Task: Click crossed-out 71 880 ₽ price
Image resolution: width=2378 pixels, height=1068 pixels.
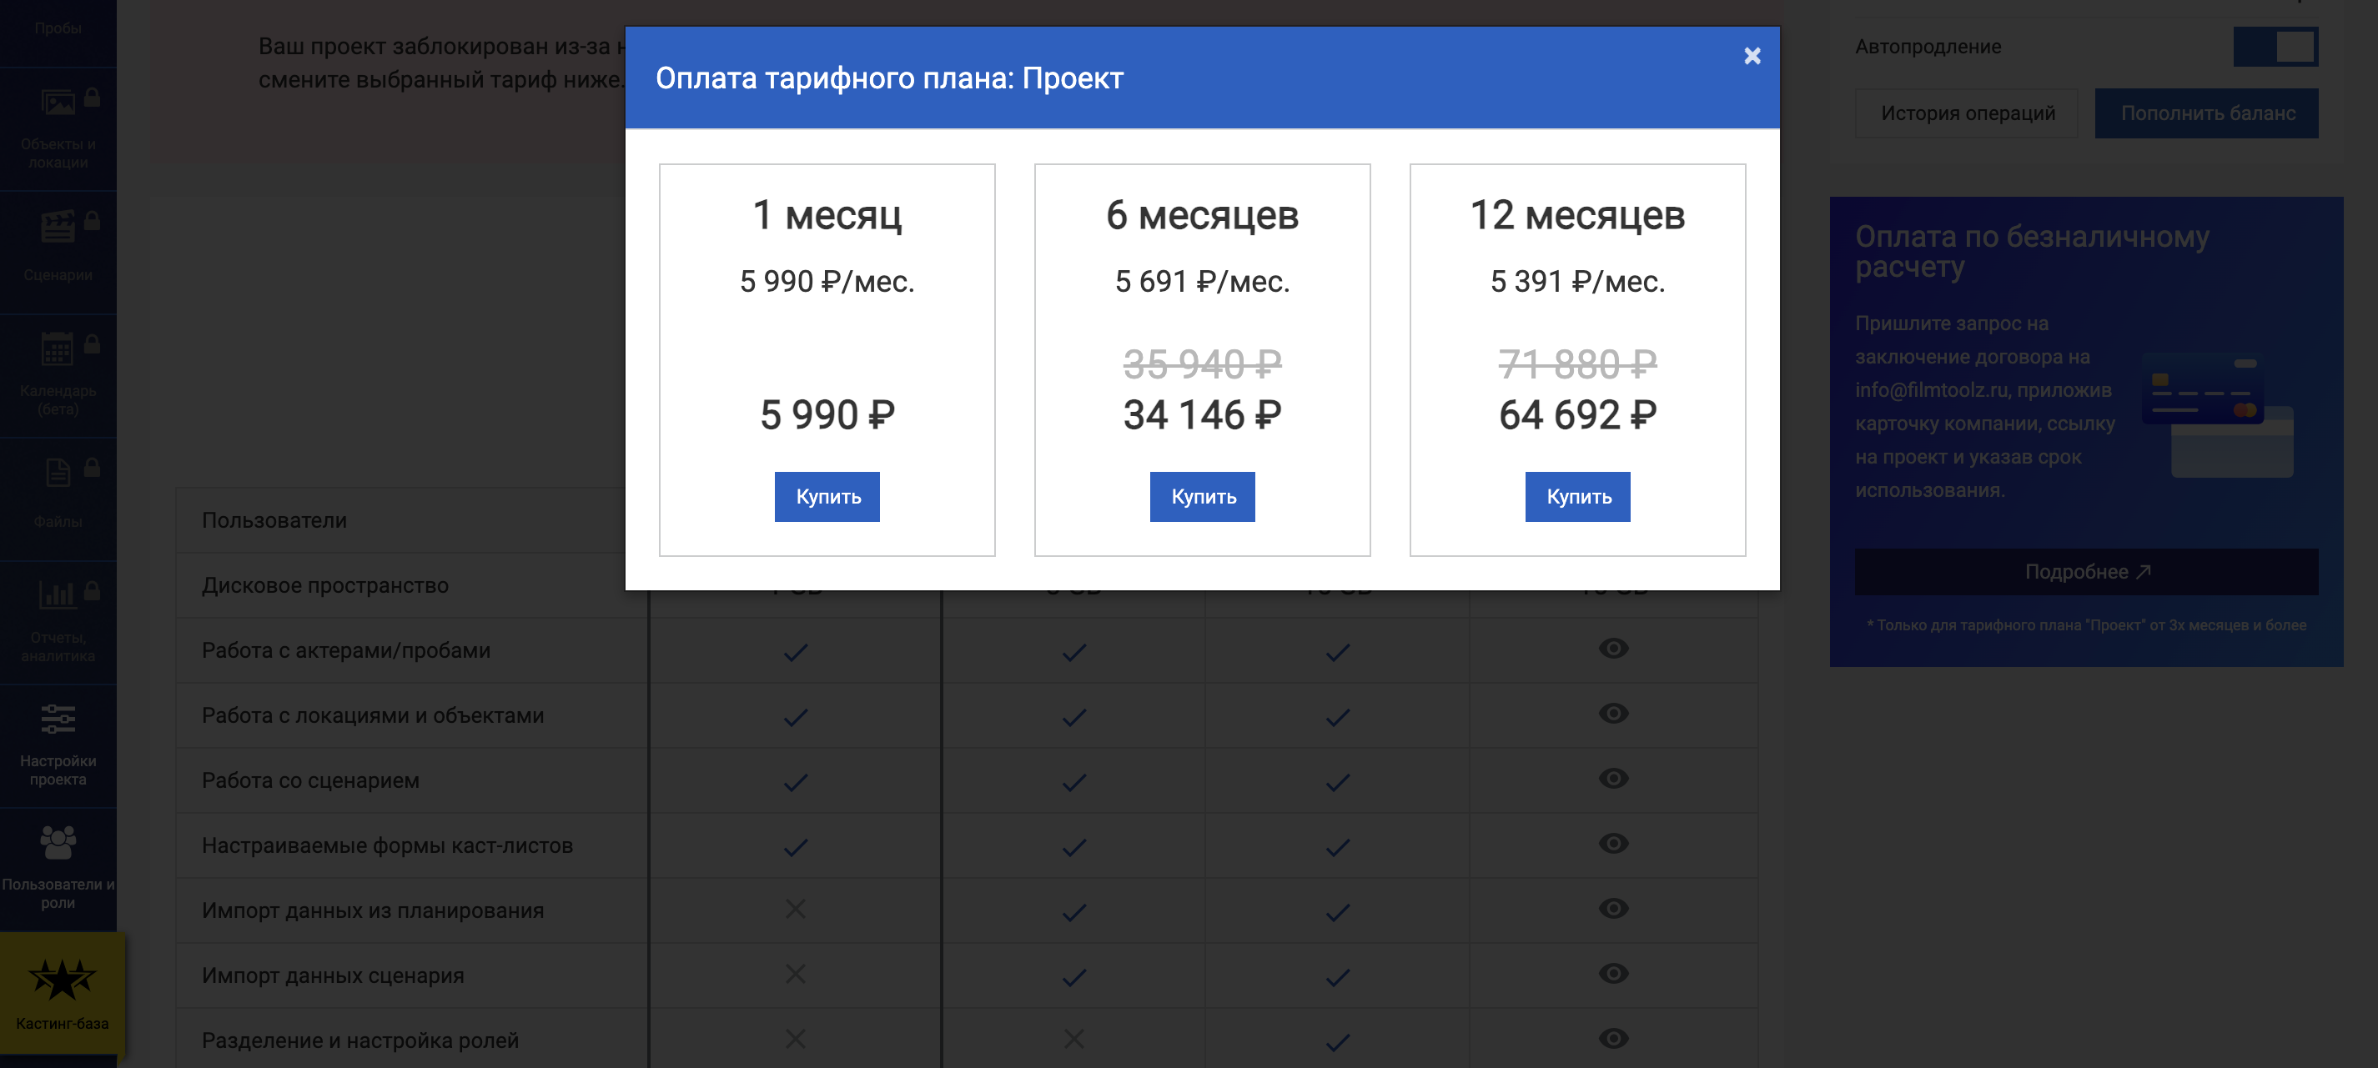Action: pos(1577,364)
